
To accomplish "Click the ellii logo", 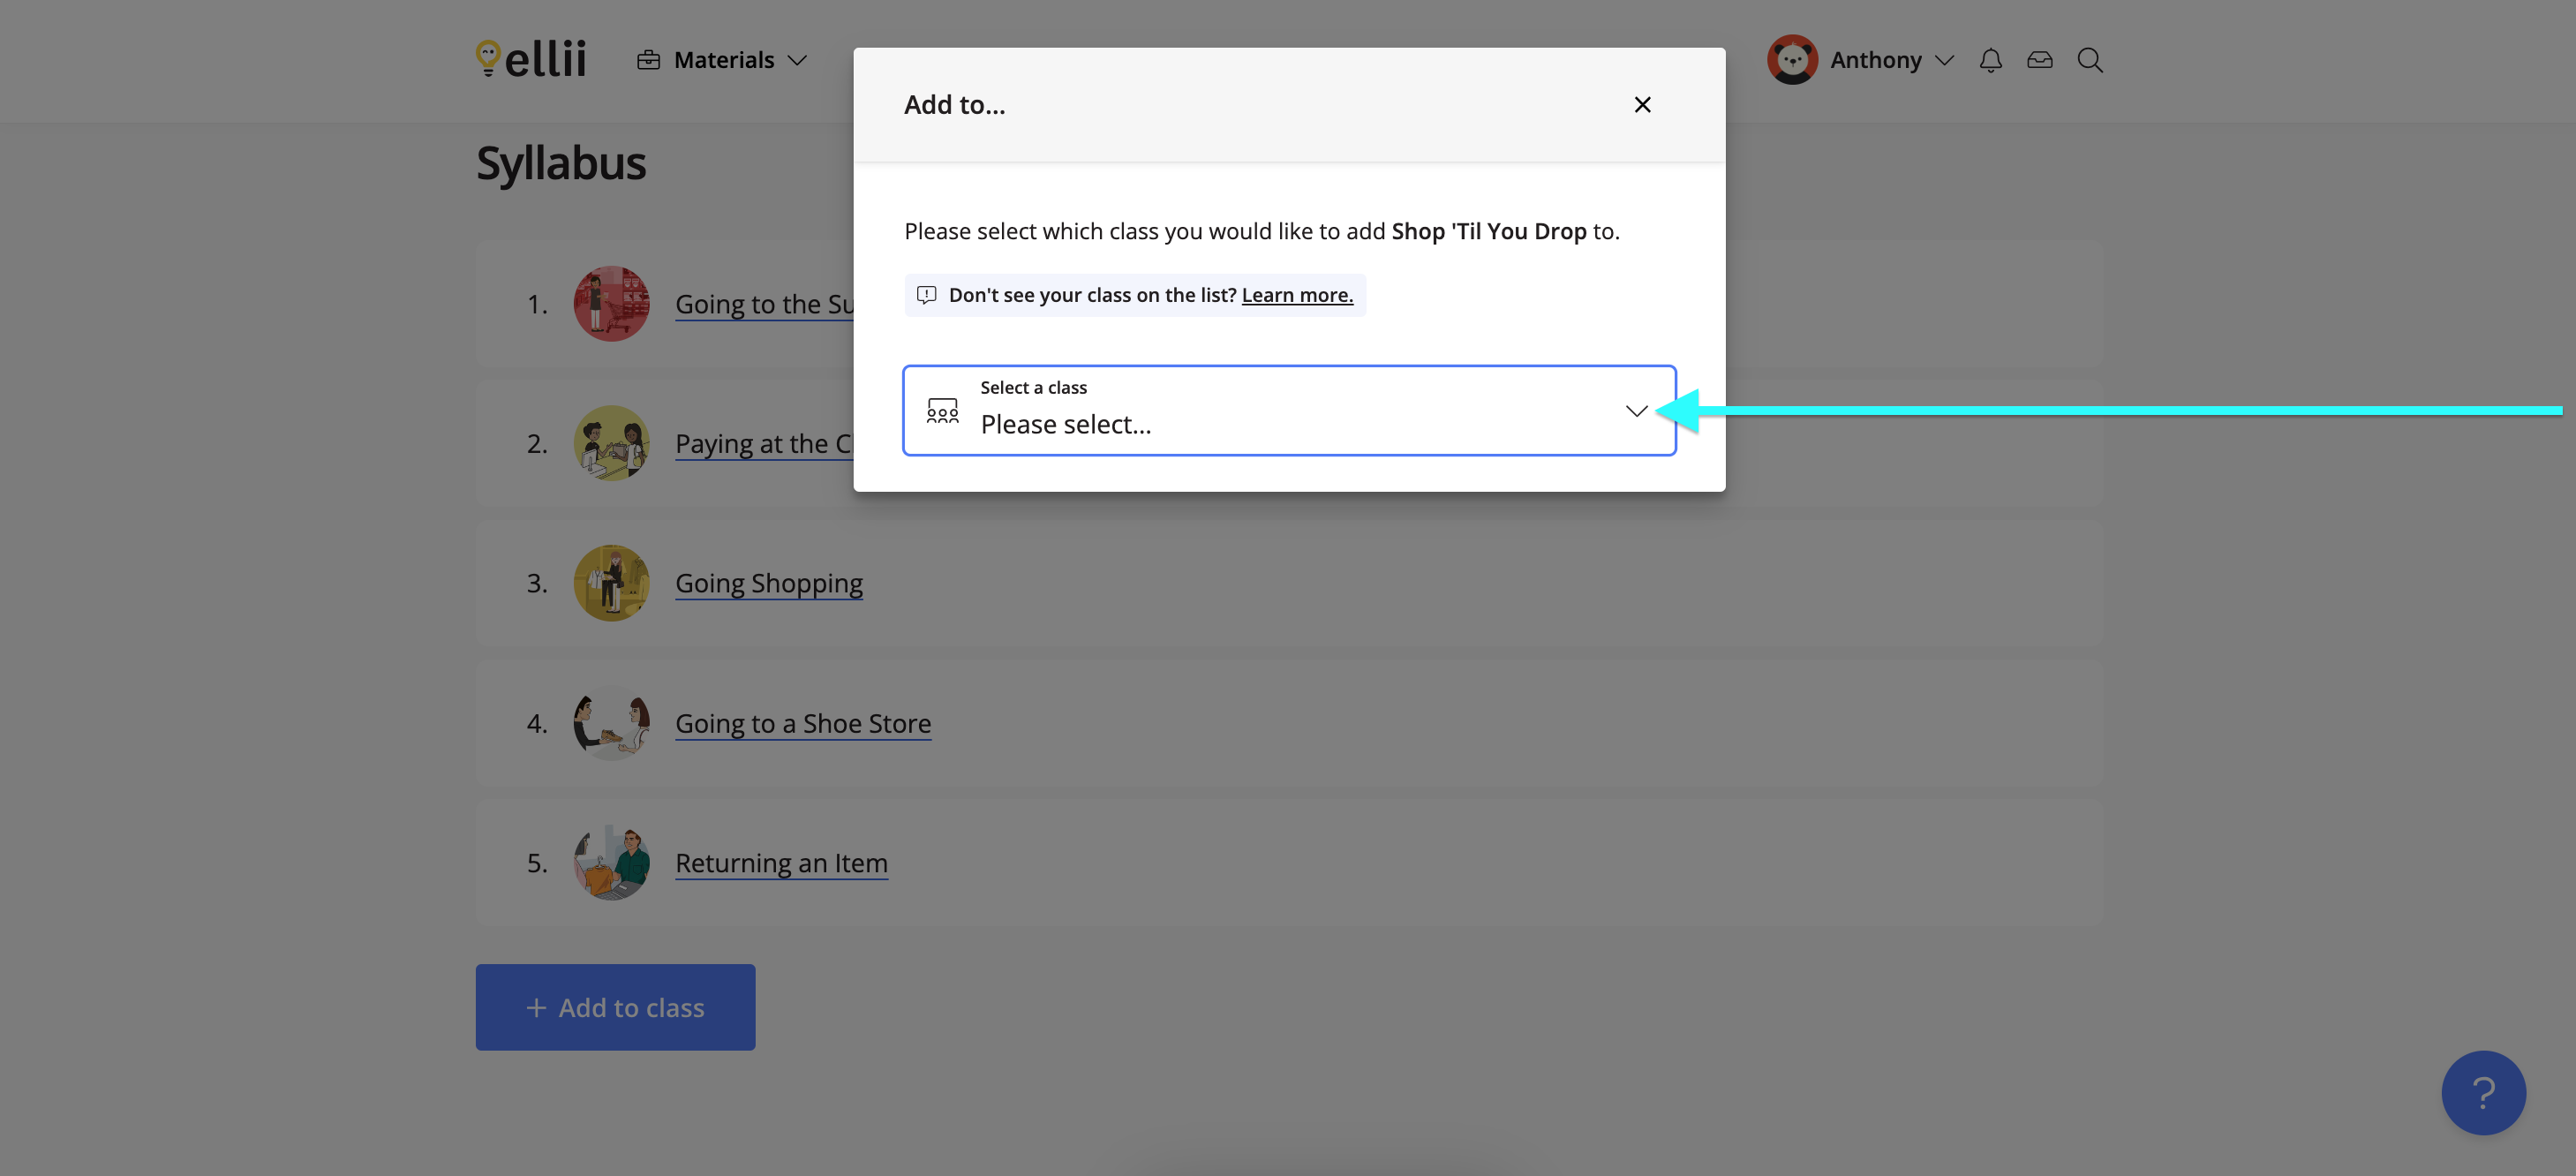I will pos(529,59).
